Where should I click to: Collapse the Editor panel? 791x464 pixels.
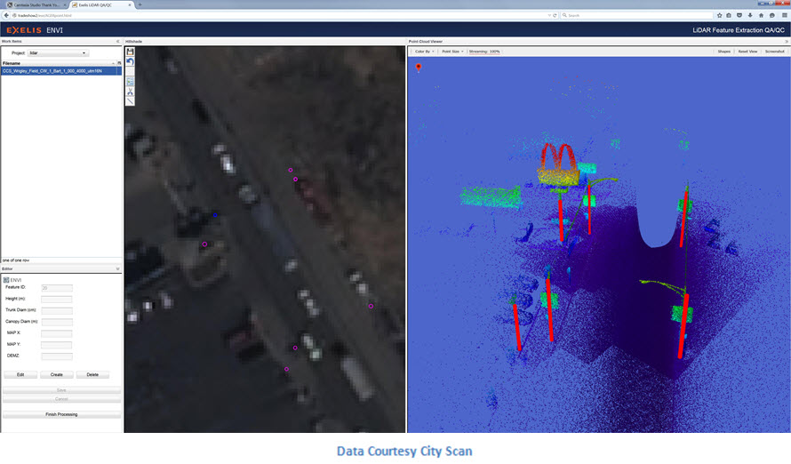(118, 268)
